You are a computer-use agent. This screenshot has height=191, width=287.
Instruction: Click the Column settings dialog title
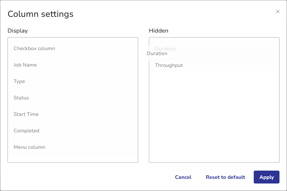click(40, 14)
